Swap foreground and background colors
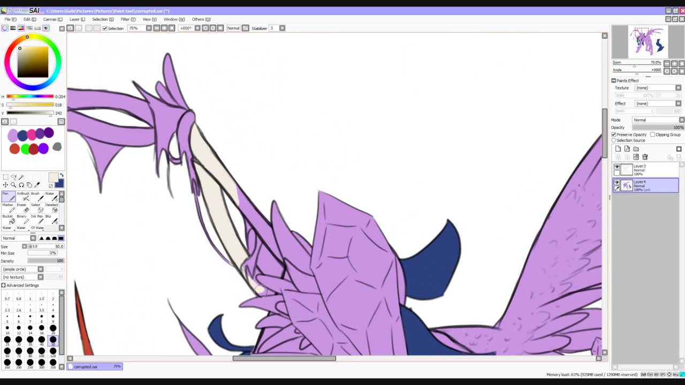The width and height of the screenshot is (685, 385). (x=62, y=175)
